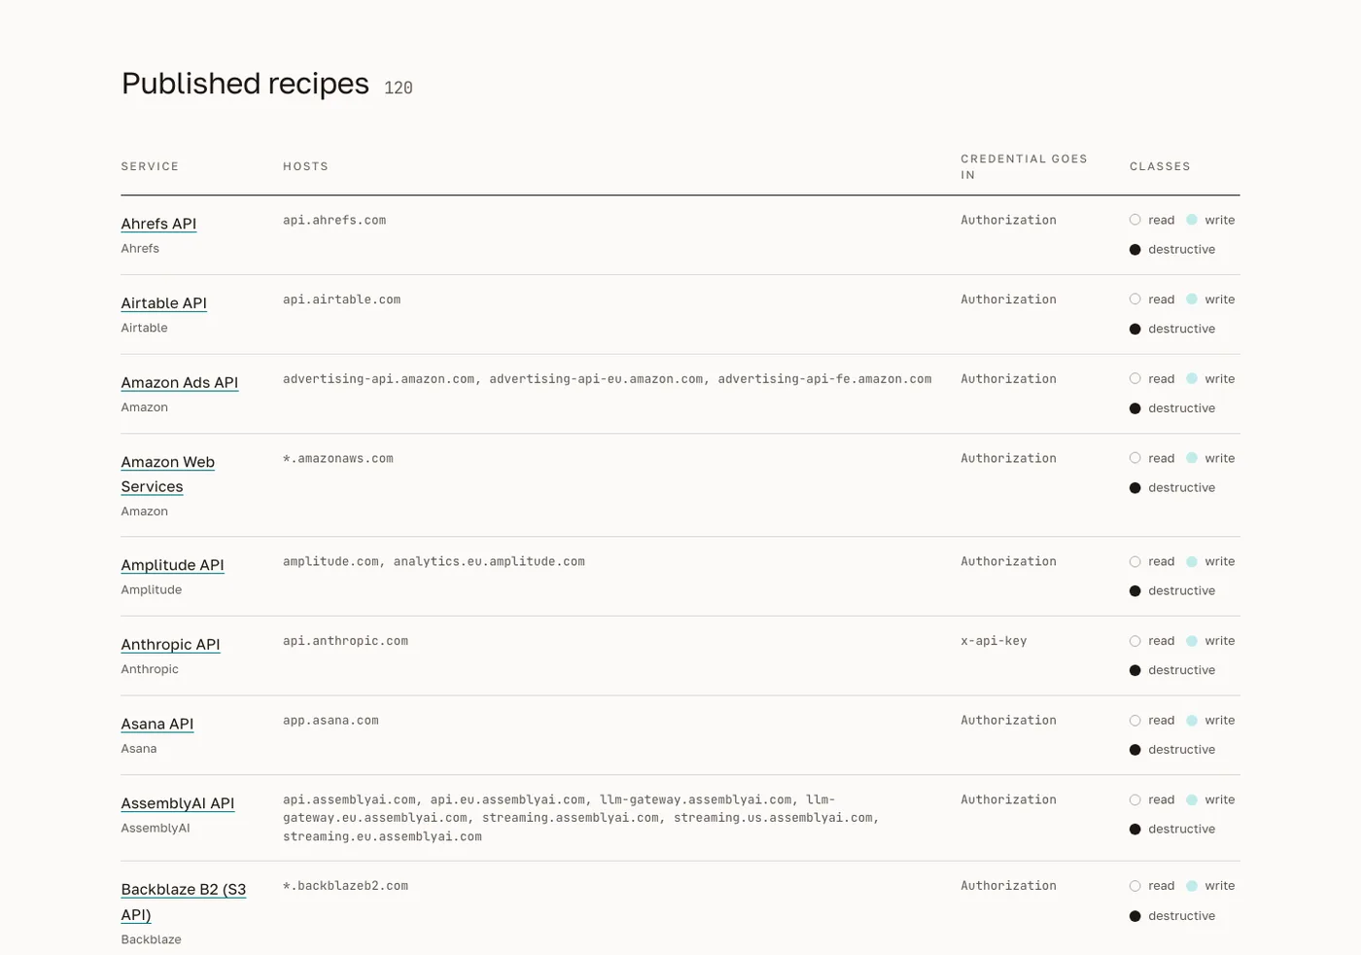Open the Backblaze B2 (S3 API) link
This screenshot has height=955, width=1361.
(184, 902)
